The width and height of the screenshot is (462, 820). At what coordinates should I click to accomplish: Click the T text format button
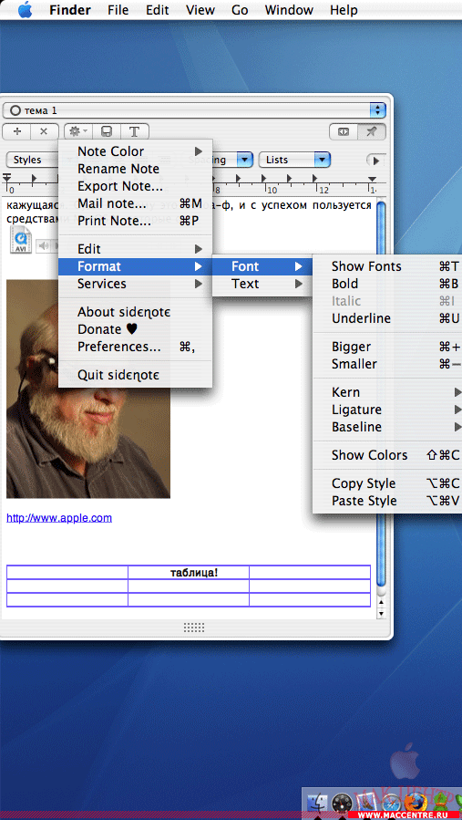tap(134, 131)
